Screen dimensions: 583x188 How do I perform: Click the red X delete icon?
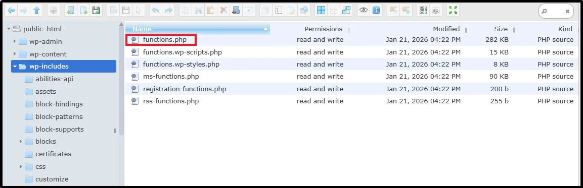point(223,11)
